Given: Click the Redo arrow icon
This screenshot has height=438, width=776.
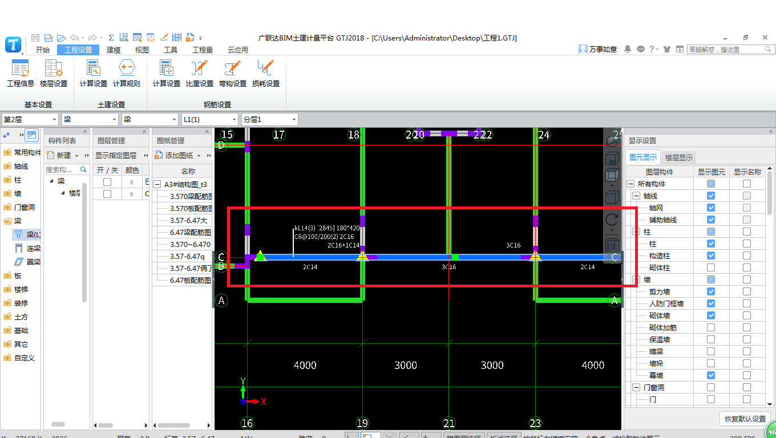Looking at the screenshot, I should (92, 38).
